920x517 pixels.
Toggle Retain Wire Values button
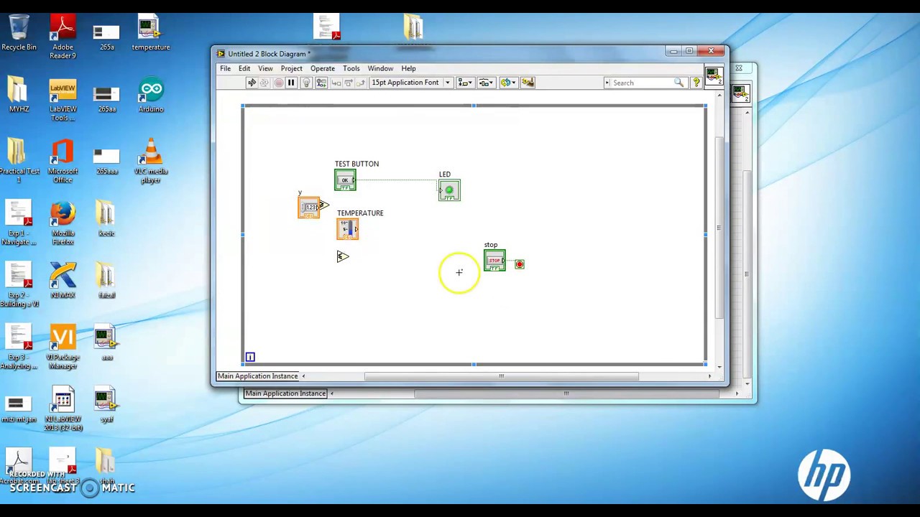pyautogui.click(x=321, y=83)
